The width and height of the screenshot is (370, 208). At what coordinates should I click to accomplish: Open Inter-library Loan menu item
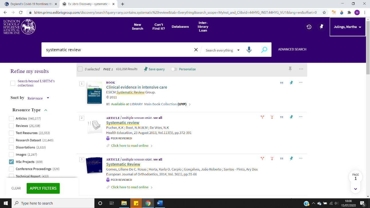tap(203, 27)
